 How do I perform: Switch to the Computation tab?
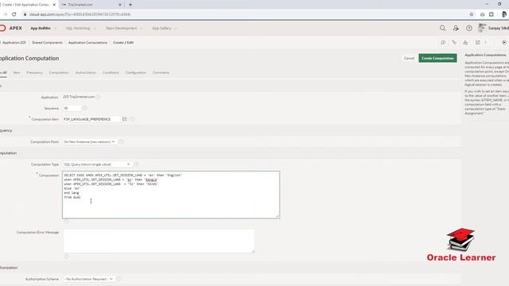[x=59, y=72]
